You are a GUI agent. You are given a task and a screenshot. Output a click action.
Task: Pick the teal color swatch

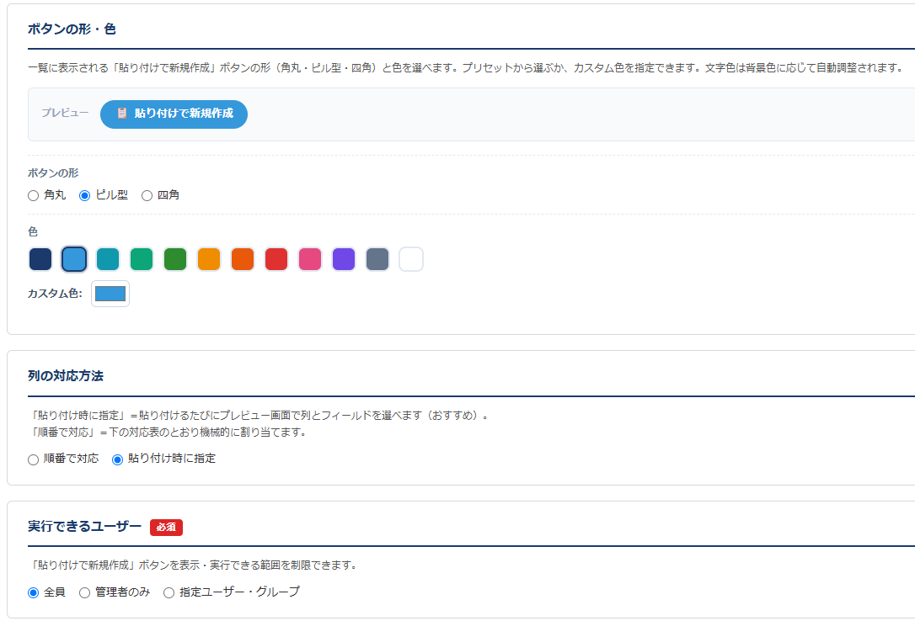click(x=108, y=259)
